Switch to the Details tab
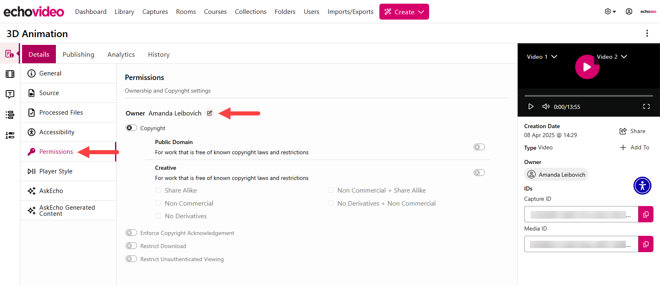The image size is (660, 286). 39,54
